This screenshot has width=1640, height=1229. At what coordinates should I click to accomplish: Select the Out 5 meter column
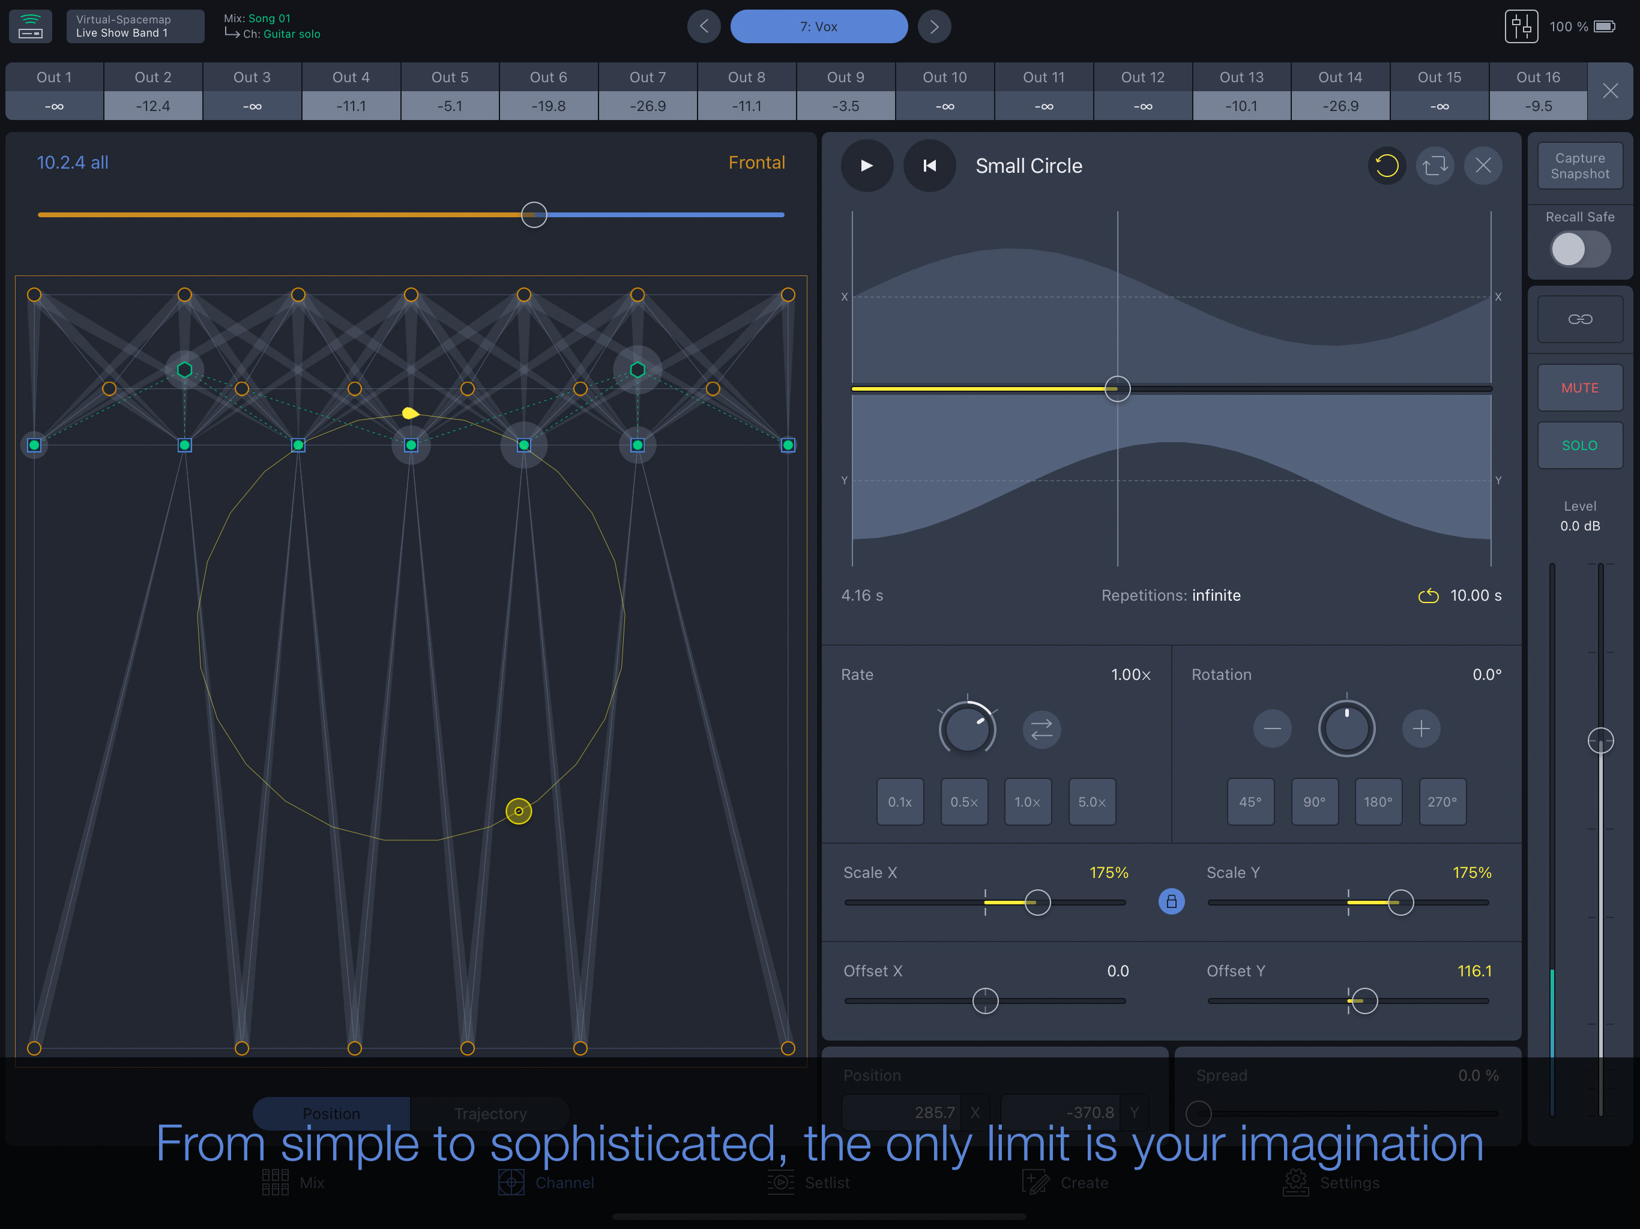coord(449,91)
